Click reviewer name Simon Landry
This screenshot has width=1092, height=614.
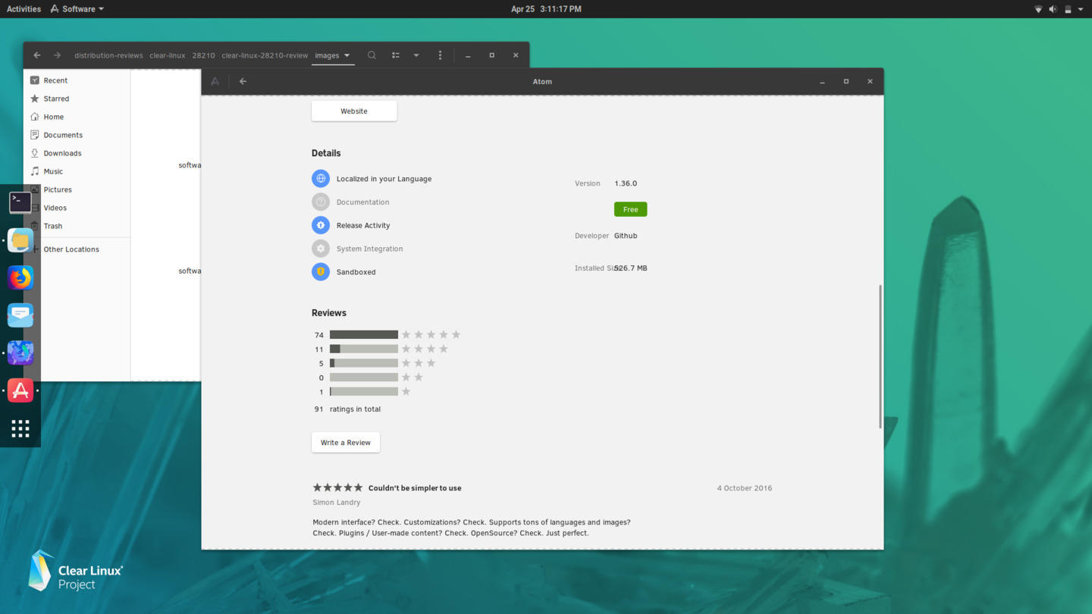336,503
